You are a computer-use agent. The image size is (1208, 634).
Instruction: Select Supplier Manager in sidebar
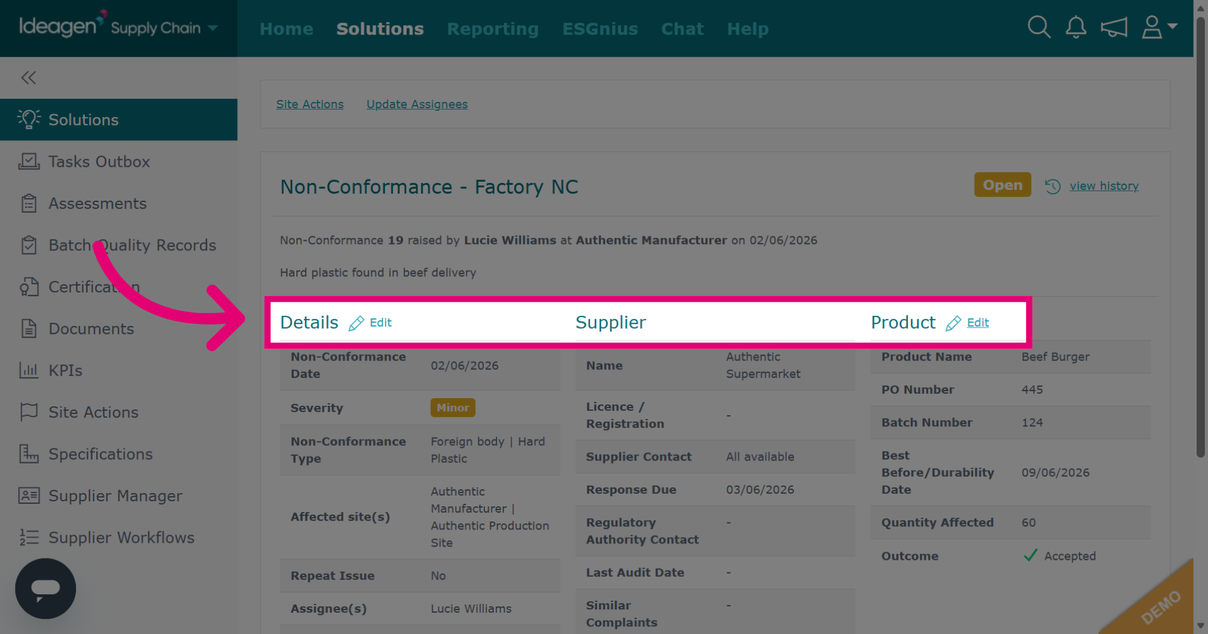click(x=115, y=496)
